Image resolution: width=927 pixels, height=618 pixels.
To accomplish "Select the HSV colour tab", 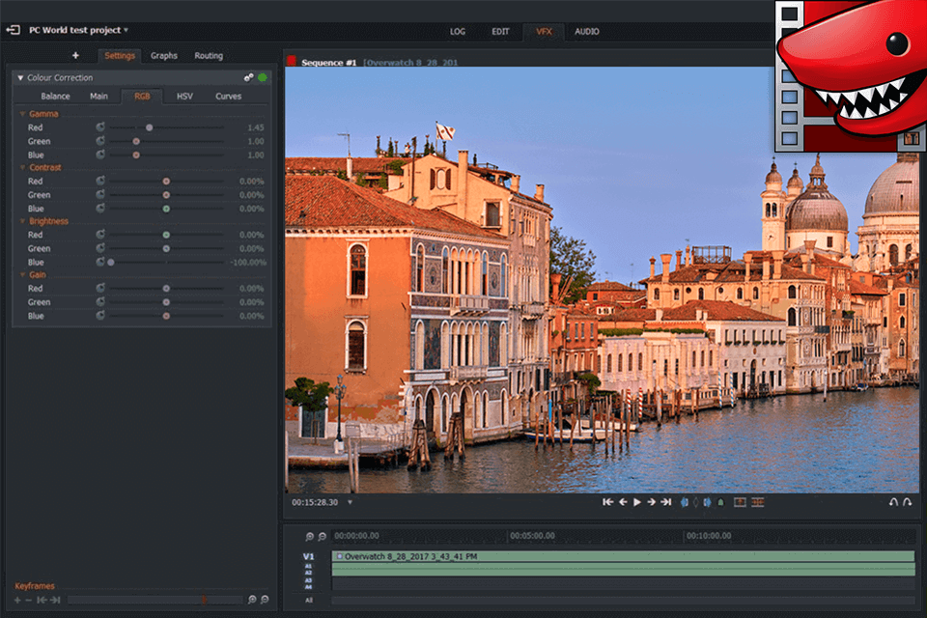I will 184,96.
